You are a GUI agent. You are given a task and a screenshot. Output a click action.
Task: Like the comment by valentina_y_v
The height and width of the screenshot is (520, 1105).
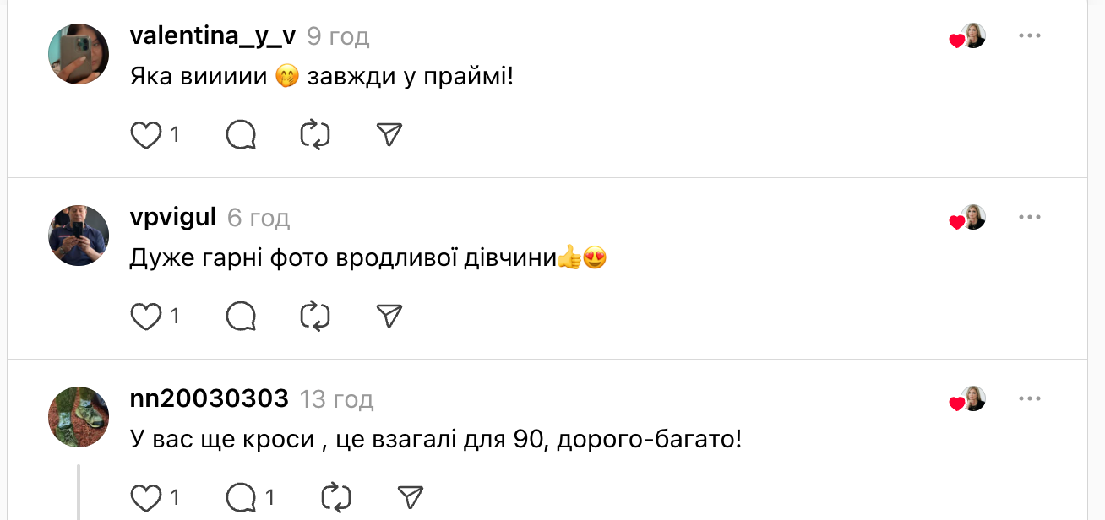pyautogui.click(x=146, y=135)
